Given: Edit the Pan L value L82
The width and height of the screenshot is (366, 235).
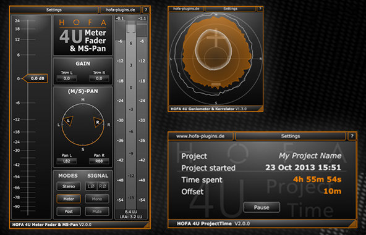Looking at the screenshot, I should [67, 161].
